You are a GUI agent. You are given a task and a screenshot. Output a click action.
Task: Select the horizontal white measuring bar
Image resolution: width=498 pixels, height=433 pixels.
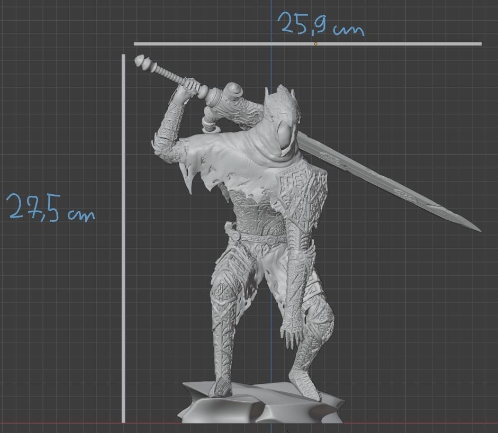click(308, 44)
